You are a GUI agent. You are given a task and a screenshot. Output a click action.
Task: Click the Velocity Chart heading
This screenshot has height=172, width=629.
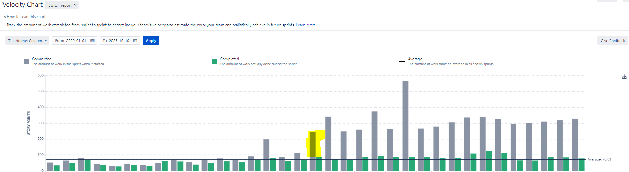pos(23,5)
